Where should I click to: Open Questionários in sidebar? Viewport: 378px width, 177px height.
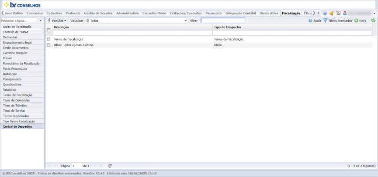click(22, 85)
